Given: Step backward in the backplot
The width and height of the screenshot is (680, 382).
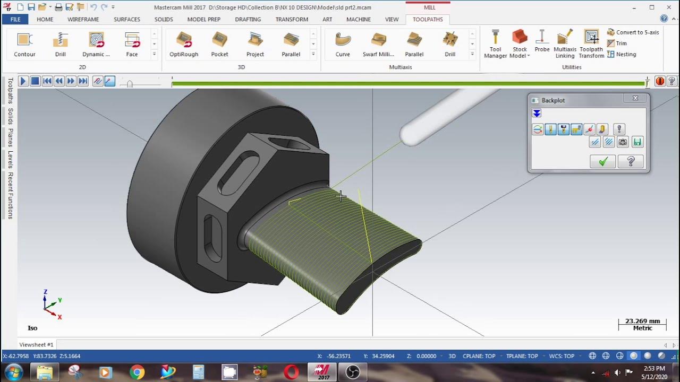Looking at the screenshot, I should pyautogui.click(x=59, y=81).
